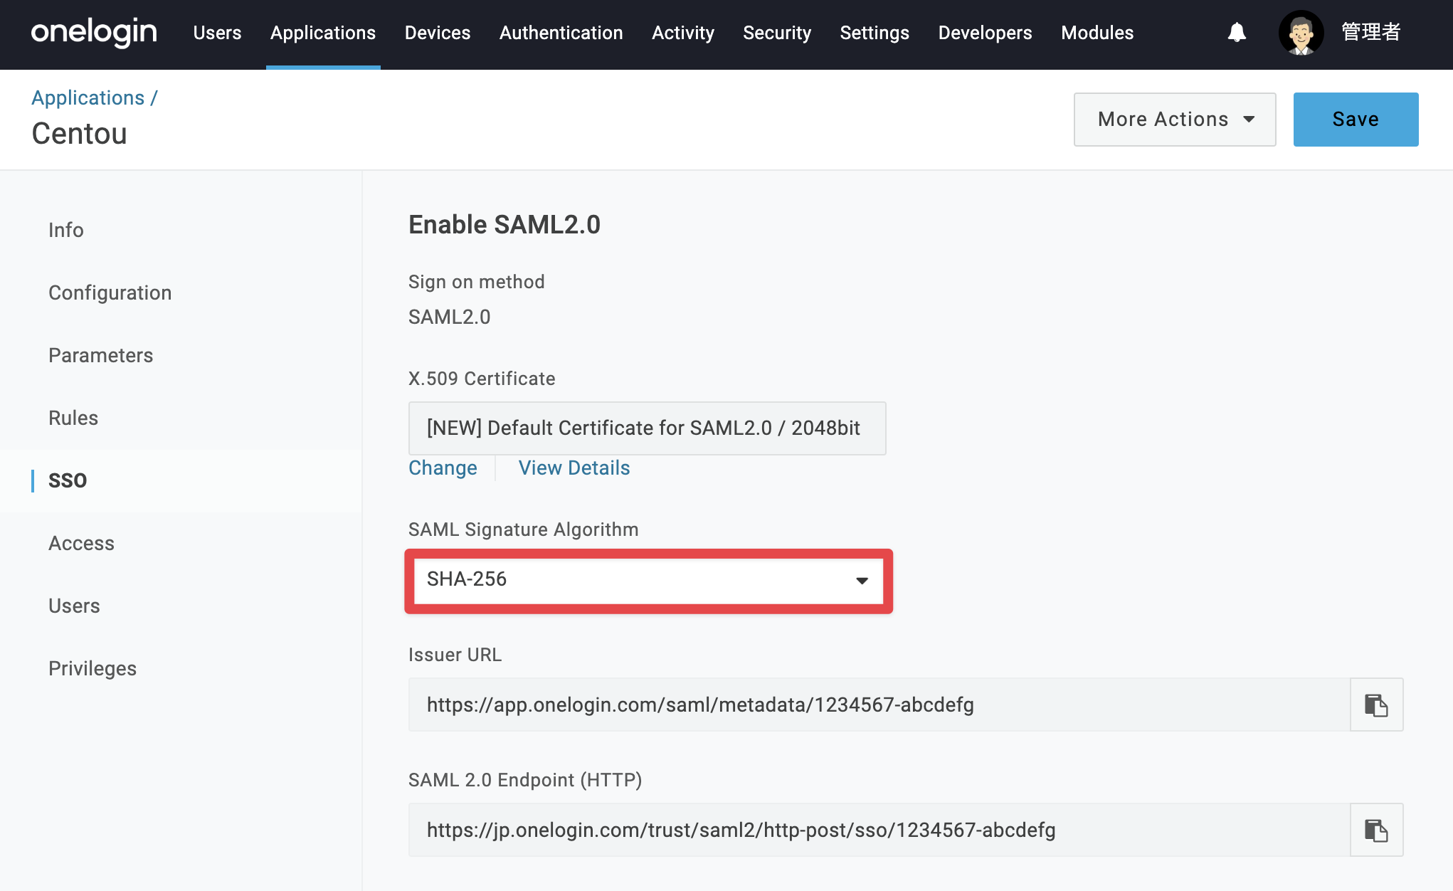
Task: Click the SAML 2.0 Endpoint (HTTP) label
Action: [x=525, y=780]
